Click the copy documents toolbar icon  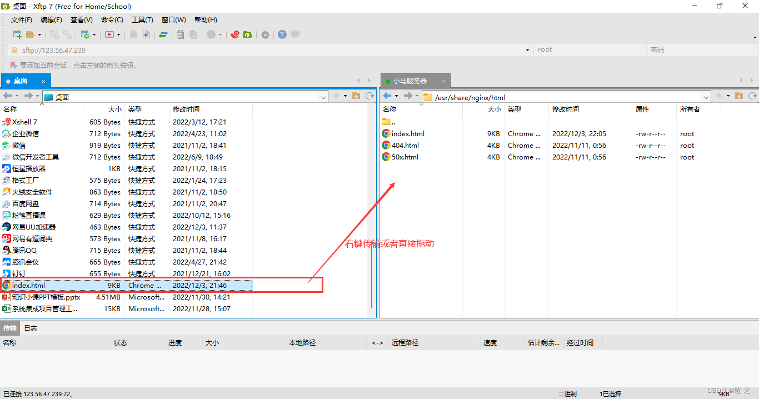click(180, 34)
